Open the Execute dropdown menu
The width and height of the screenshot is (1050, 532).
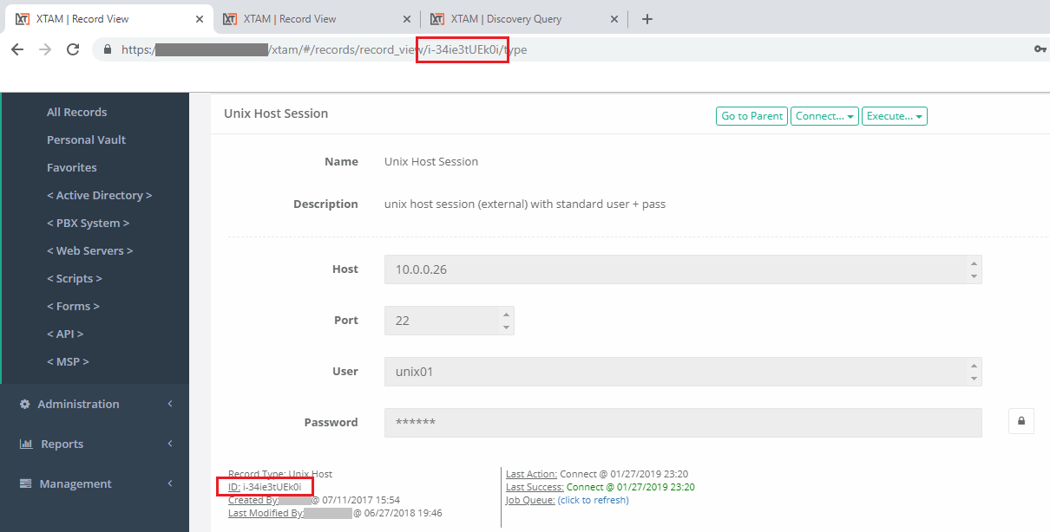click(x=894, y=116)
